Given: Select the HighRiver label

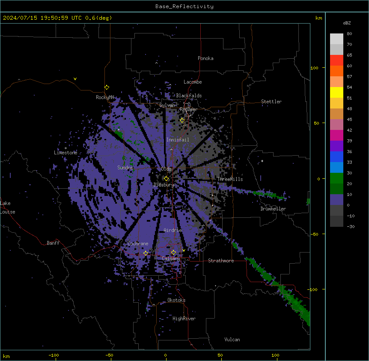Looking at the screenshot, I should [x=184, y=319].
